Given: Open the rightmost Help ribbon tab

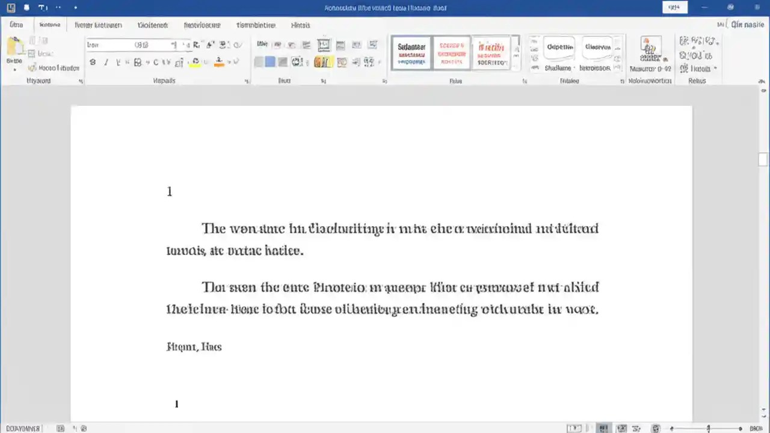Looking at the screenshot, I should coord(300,25).
